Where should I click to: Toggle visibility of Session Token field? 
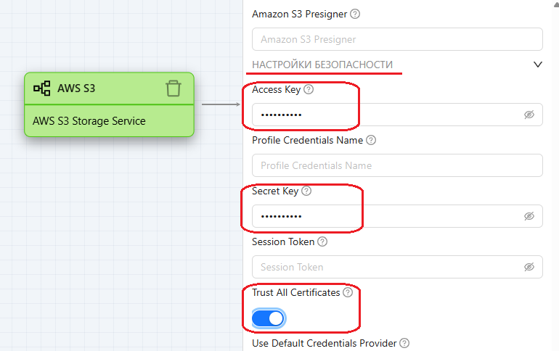click(x=529, y=267)
